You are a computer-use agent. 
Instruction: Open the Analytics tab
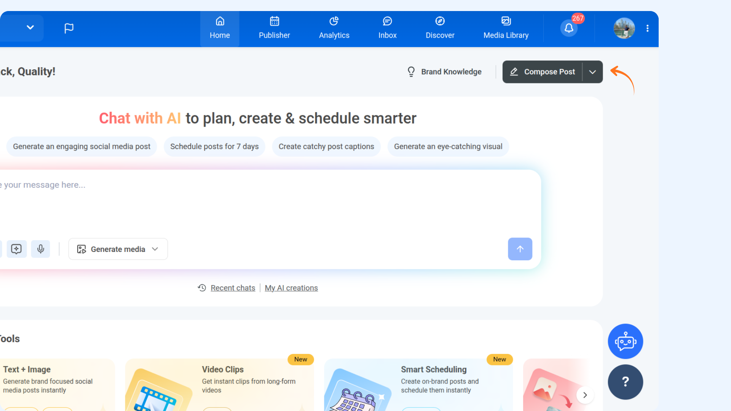334,29
